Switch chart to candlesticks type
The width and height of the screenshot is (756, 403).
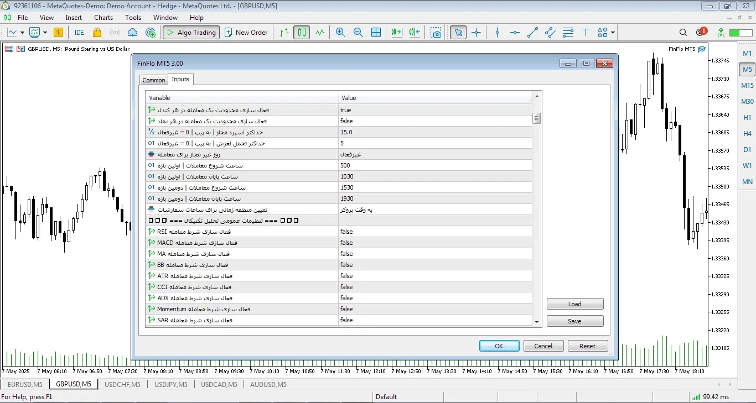(302, 33)
